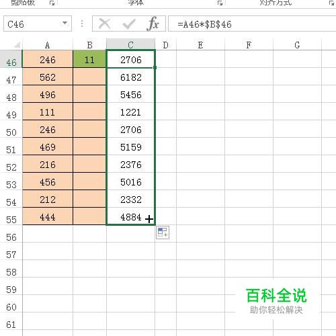Select row 54 header
Image resolution: width=336 pixels, height=336 pixels.
pos(11,199)
